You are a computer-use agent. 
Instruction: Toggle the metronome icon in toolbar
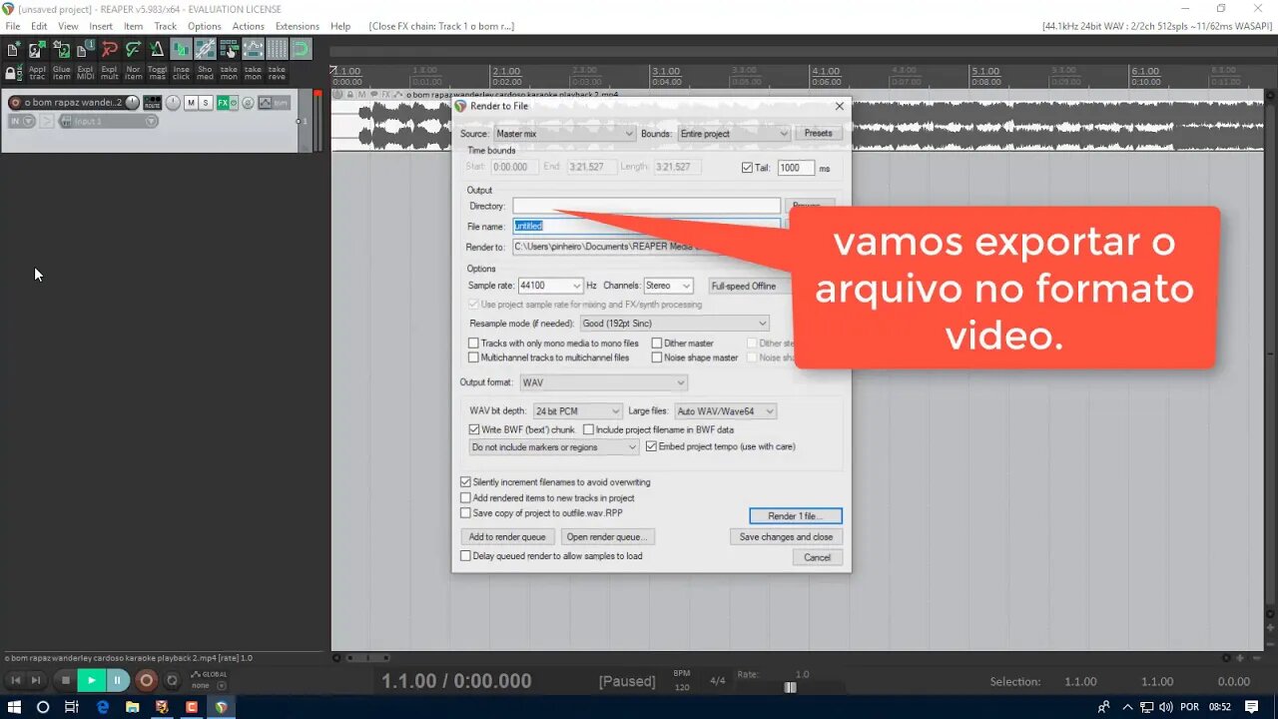click(x=157, y=49)
